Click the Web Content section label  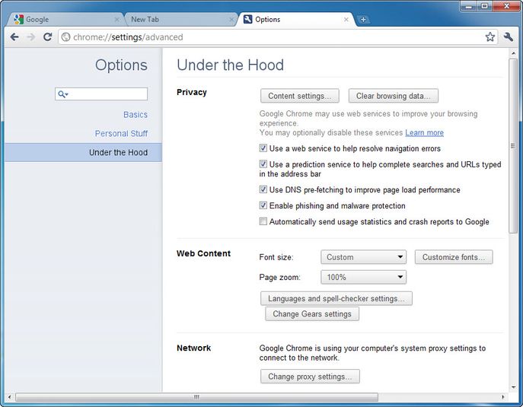click(203, 253)
